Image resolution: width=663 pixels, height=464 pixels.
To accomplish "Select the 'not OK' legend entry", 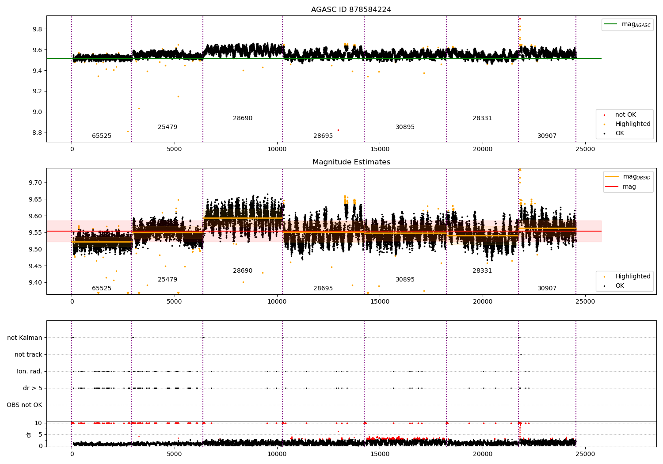I will coord(625,115).
